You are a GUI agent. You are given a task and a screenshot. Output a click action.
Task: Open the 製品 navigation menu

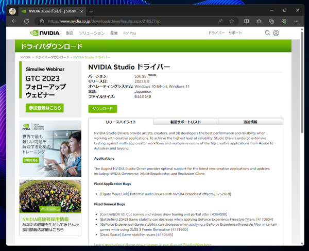pos(70,33)
